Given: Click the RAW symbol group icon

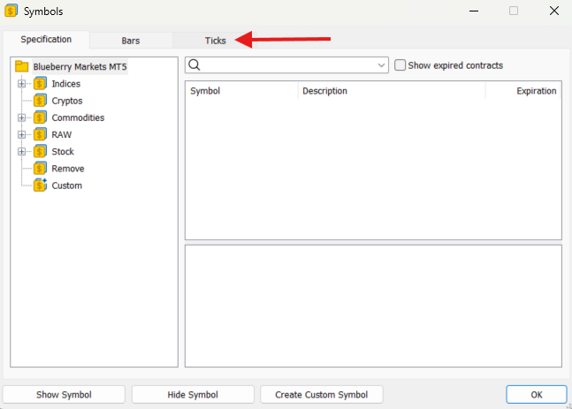Looking at the screenshot, I should 40,134.
